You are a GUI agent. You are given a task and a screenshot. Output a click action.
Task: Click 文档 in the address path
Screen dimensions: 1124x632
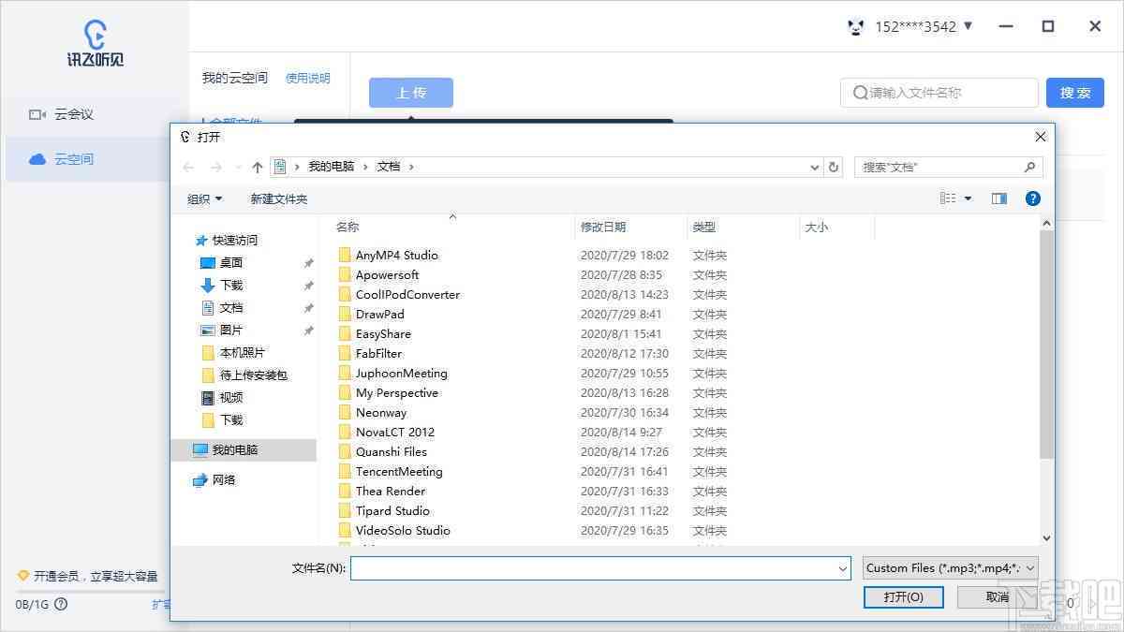(389, 167)
